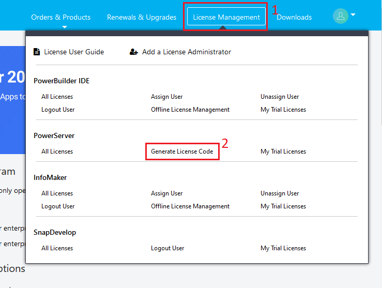Screen dimensions: 382x288
Task: Select Unassign User under PowerBuilder IDE
Action: 280,97
